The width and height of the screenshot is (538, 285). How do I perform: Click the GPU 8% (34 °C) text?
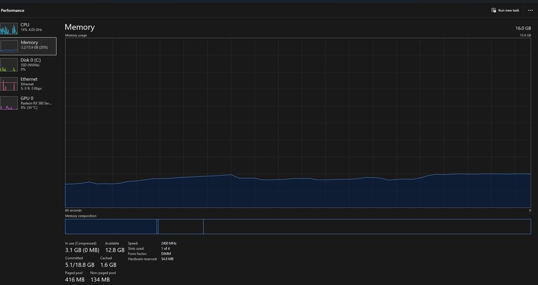pos(29,108)
